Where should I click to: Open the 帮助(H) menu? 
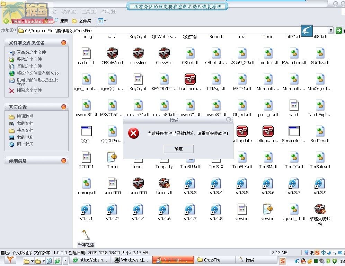click(109, 12)
